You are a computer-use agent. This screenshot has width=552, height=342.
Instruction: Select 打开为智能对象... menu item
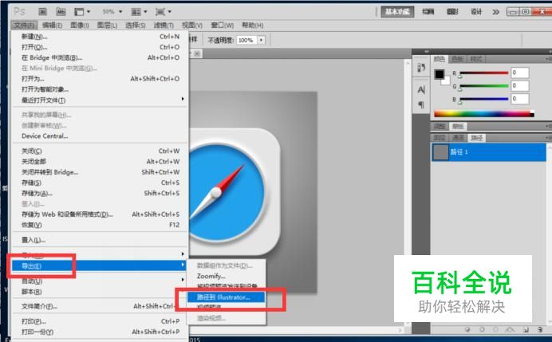coord(101,89)
